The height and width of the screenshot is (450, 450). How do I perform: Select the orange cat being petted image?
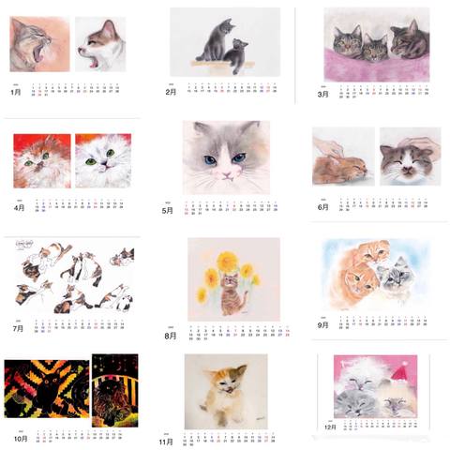point(343,157)
